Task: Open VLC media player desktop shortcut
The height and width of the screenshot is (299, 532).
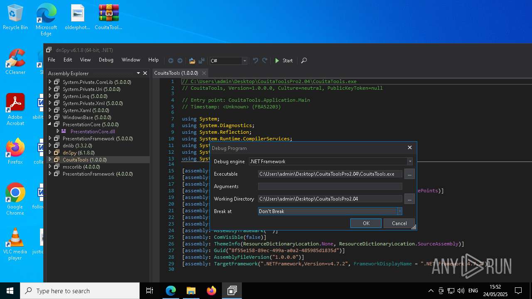Action: point(15,244)
